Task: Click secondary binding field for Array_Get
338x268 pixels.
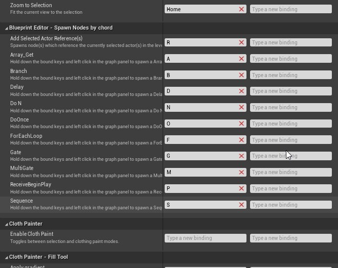Action: (x=291, y=59)
